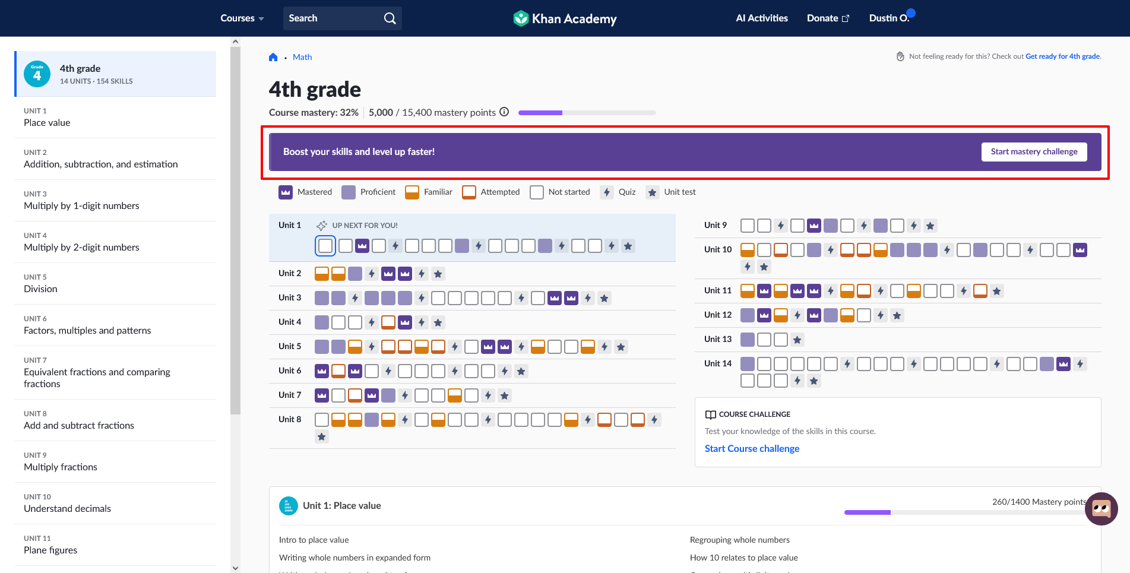Image resolution: width=1130 pixels, height=573 pixels.
Task: Open Writing whole numbers in expanded form
Action: tap(354, 558)
